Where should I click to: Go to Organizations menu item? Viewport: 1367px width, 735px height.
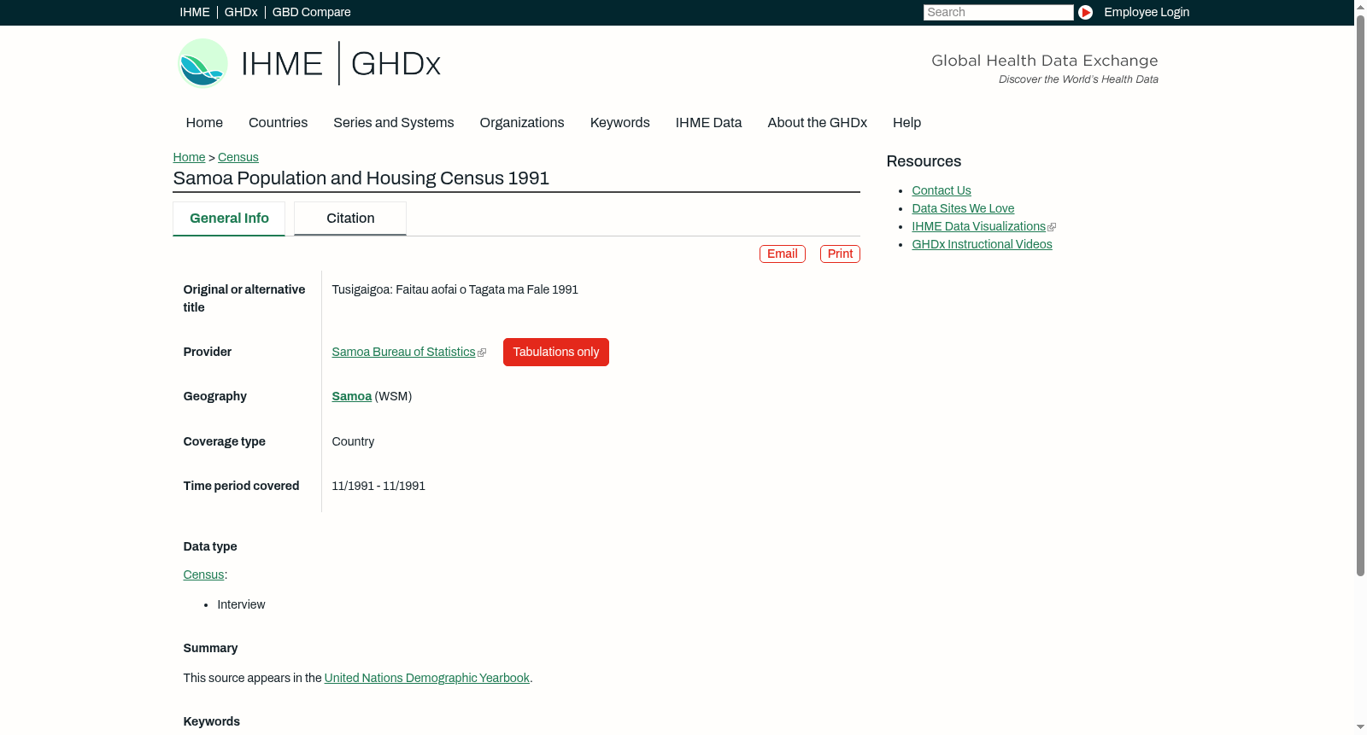pyautogui.click(x=522, y=123)
